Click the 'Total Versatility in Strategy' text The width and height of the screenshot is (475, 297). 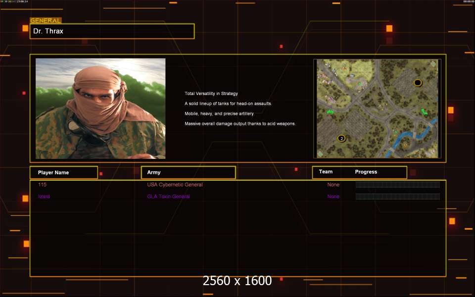click(x=211, y=94)
